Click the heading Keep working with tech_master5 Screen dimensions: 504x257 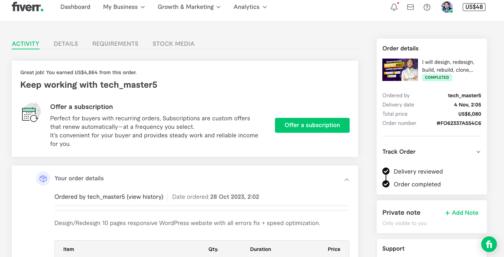(x=89, y=85)
